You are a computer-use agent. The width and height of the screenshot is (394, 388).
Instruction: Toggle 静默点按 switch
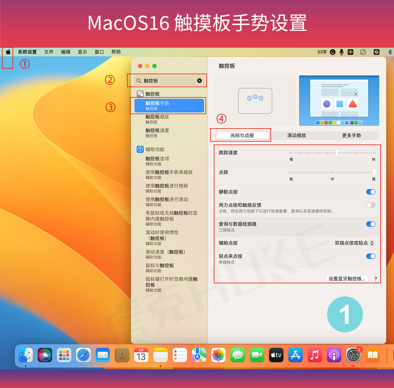coord(371,192)
